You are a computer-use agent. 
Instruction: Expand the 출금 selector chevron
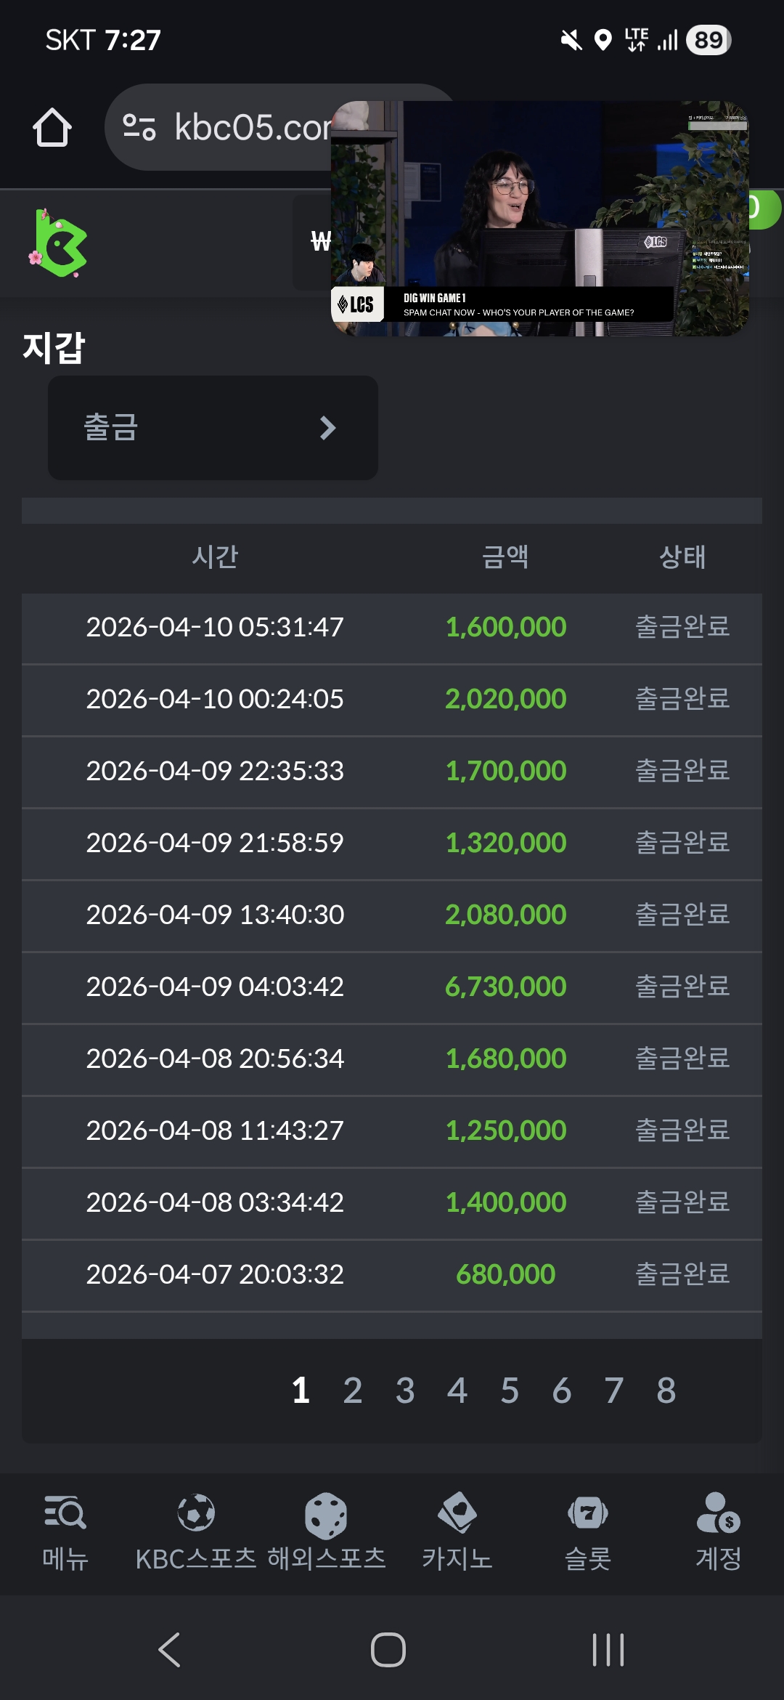[327, 428]
